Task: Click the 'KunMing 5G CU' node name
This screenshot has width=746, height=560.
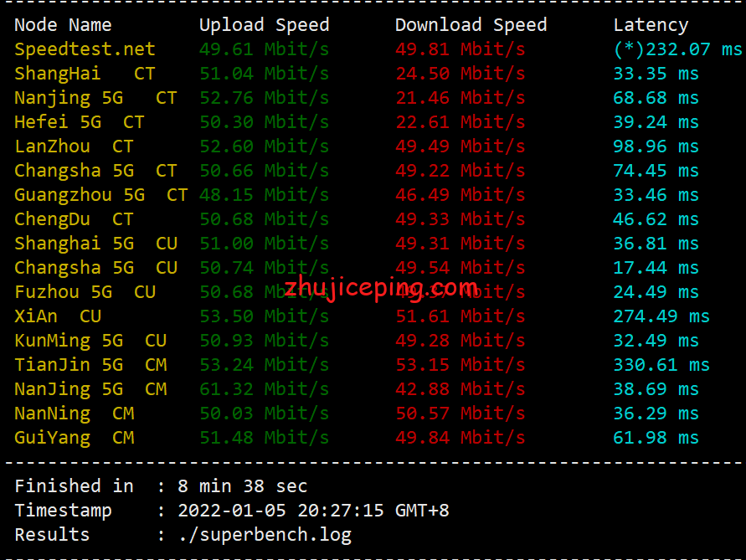Action: [90, 340]
